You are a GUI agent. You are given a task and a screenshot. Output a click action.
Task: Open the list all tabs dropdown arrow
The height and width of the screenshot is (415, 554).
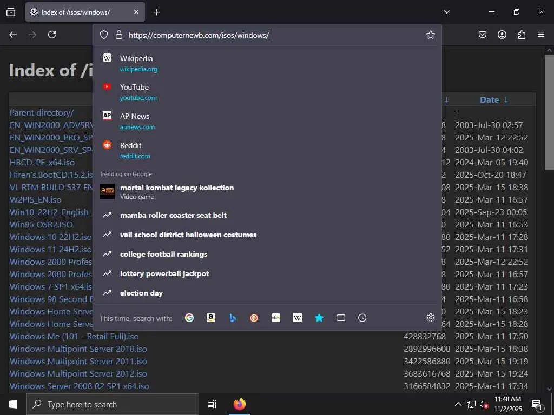pos(446,12)
